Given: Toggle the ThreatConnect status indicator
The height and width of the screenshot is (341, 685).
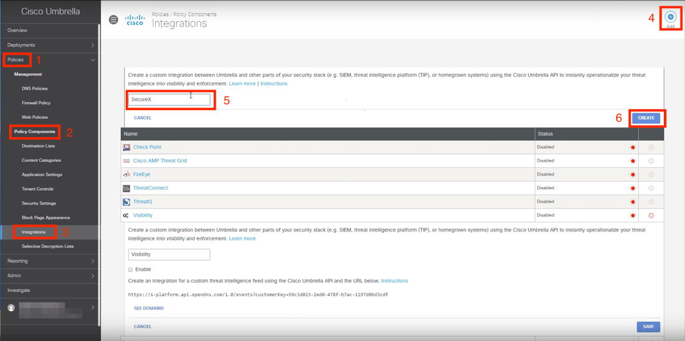Looking at the screenshot, I should tap(632, 188).
